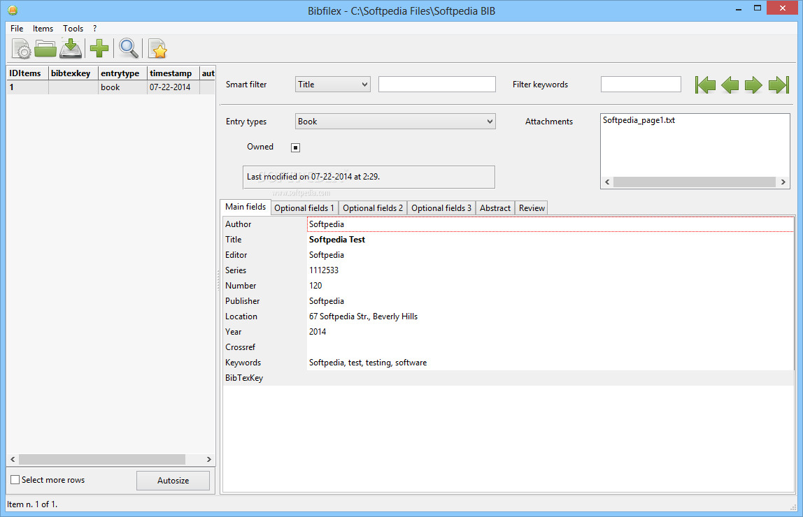Open the Smart filter Title dropdown
The image size is (803, 517).
pyautogui.click(x=333, y=85)
